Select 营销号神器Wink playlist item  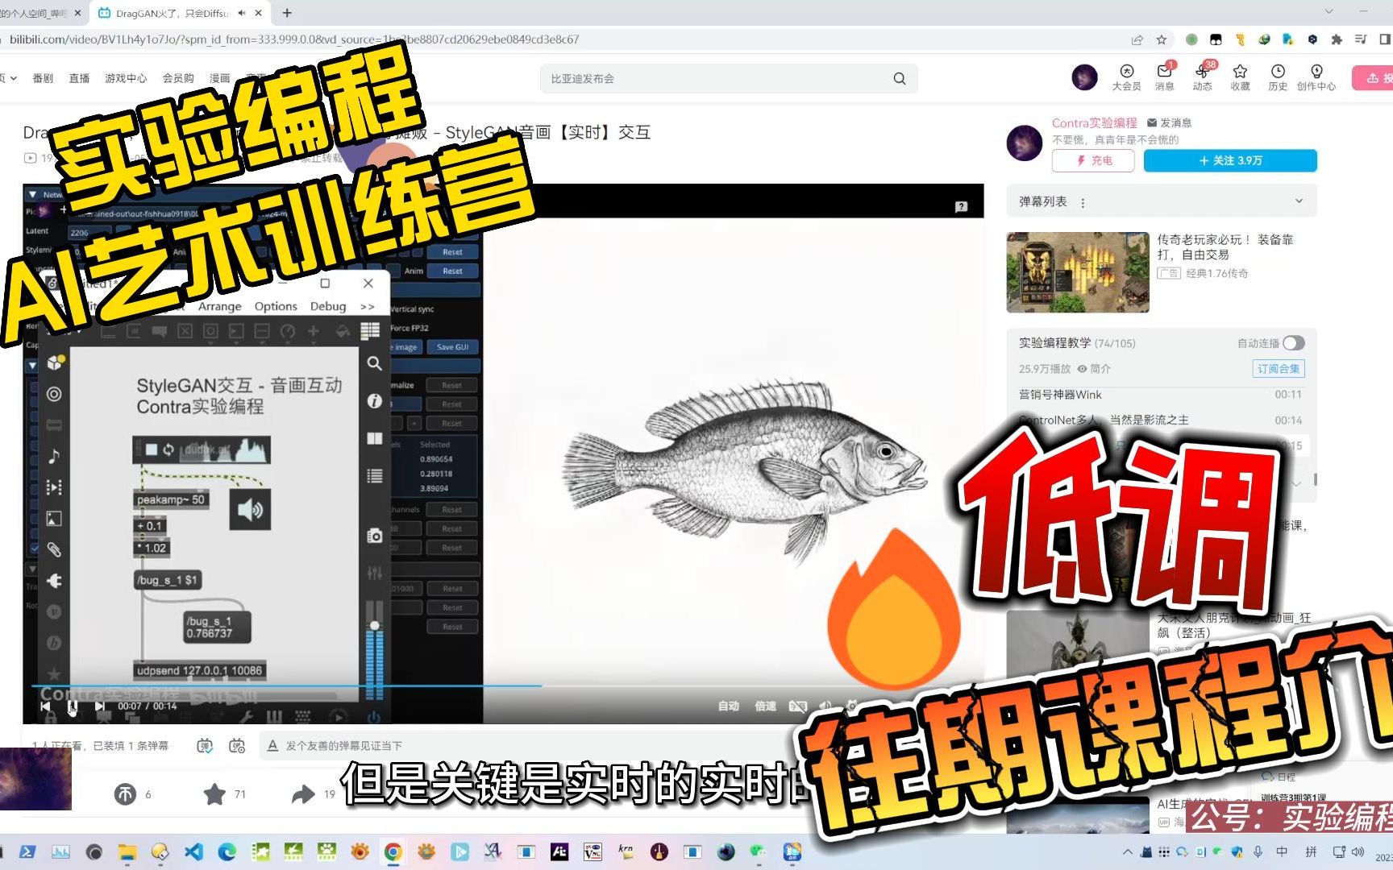coord(1160,395)
